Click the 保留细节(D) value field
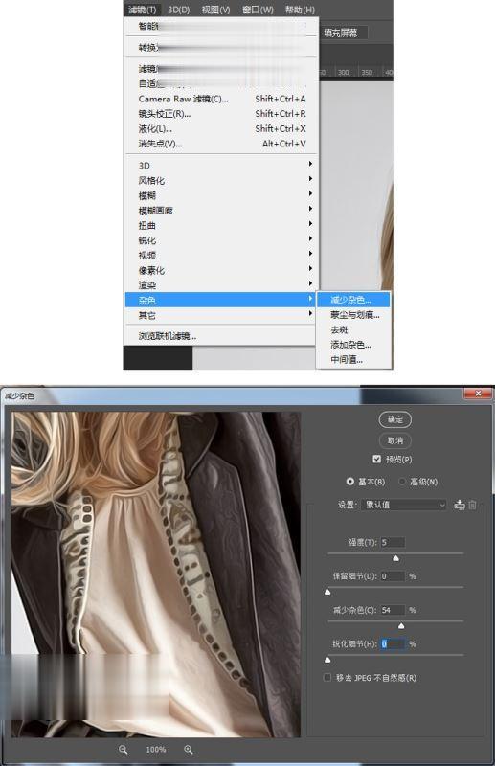The image size is (495, 766). 393,576
